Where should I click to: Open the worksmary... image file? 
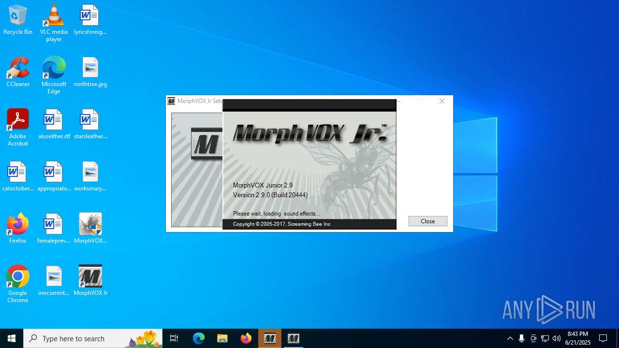tap(90, 176)
